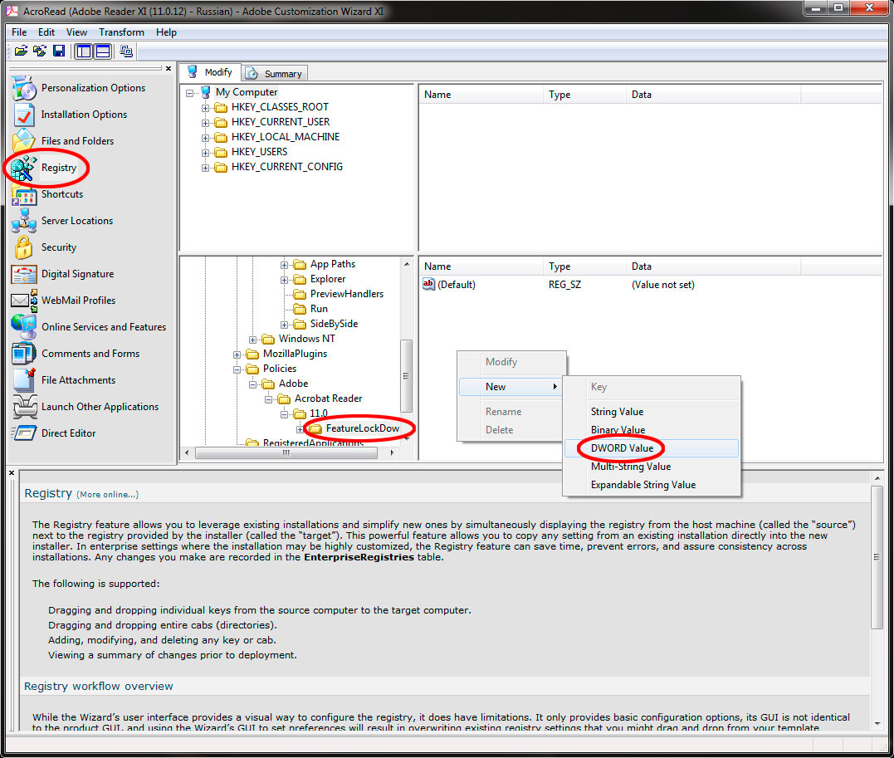
Task: Open the Personalization Options icon
Action: [x=24, y=88]
